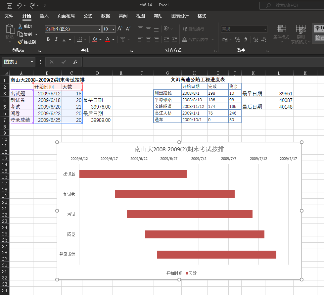The width and height of the screenshot is (324, 295).
Task: Show the phonetic guide (wén) tool
Action: (x=123, y=39)
